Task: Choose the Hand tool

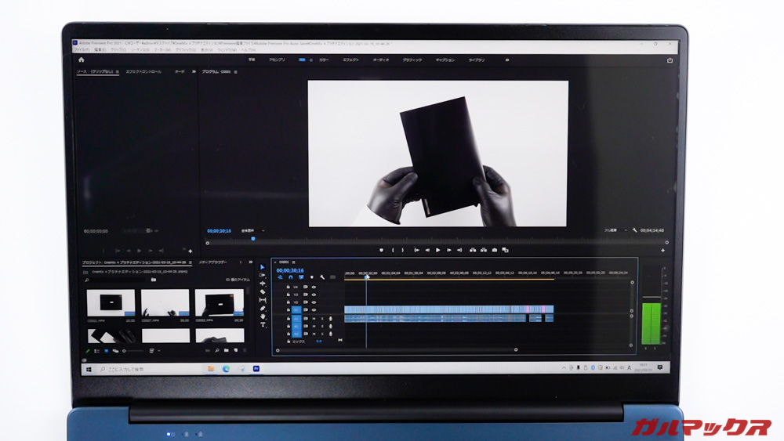Action: point(263,316)
